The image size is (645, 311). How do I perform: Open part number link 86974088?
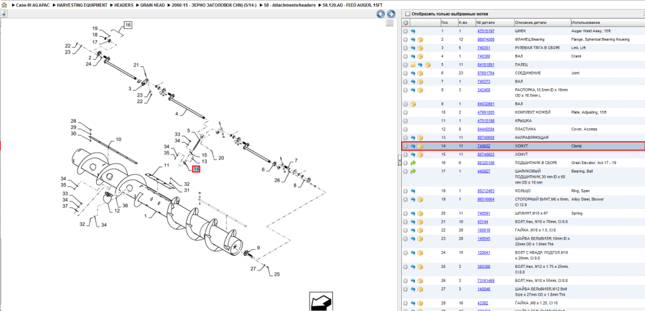(x=486, y=40)
